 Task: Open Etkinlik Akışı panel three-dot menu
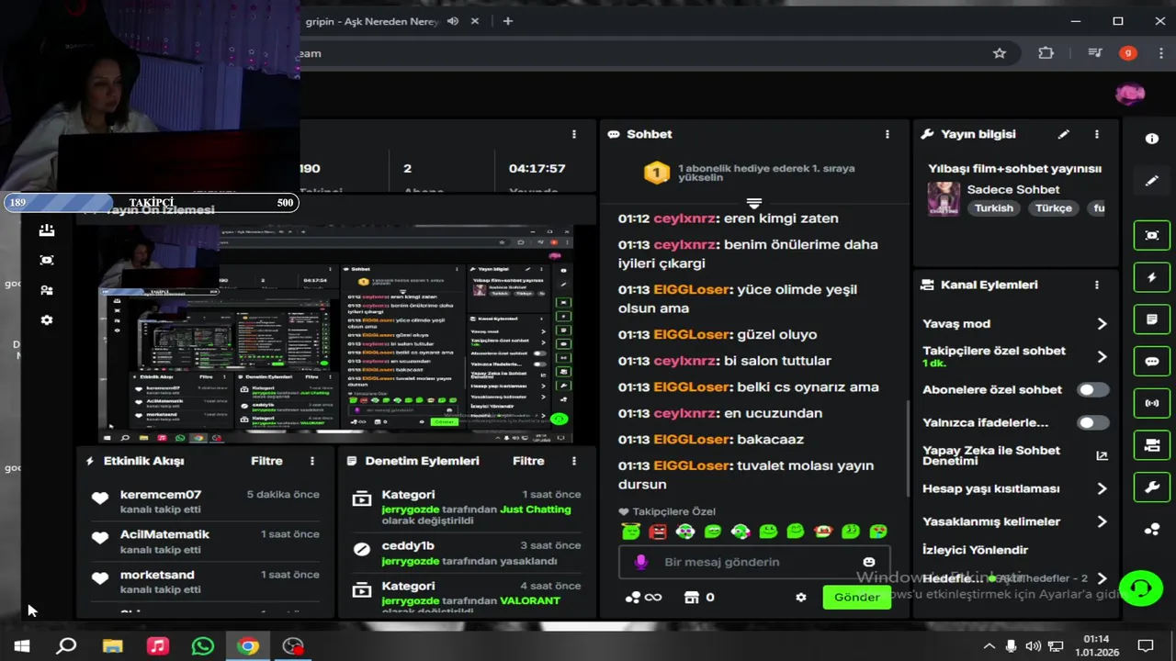311,461
